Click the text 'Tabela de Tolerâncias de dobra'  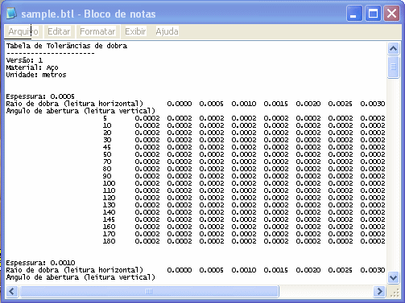(67, 46)
